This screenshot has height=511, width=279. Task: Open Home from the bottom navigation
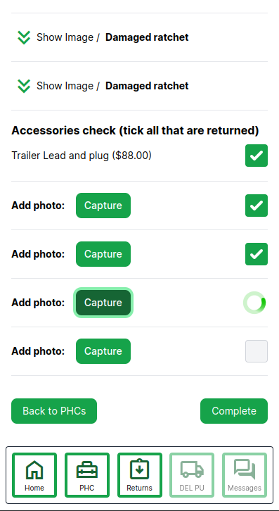click(x=34, y=475)
